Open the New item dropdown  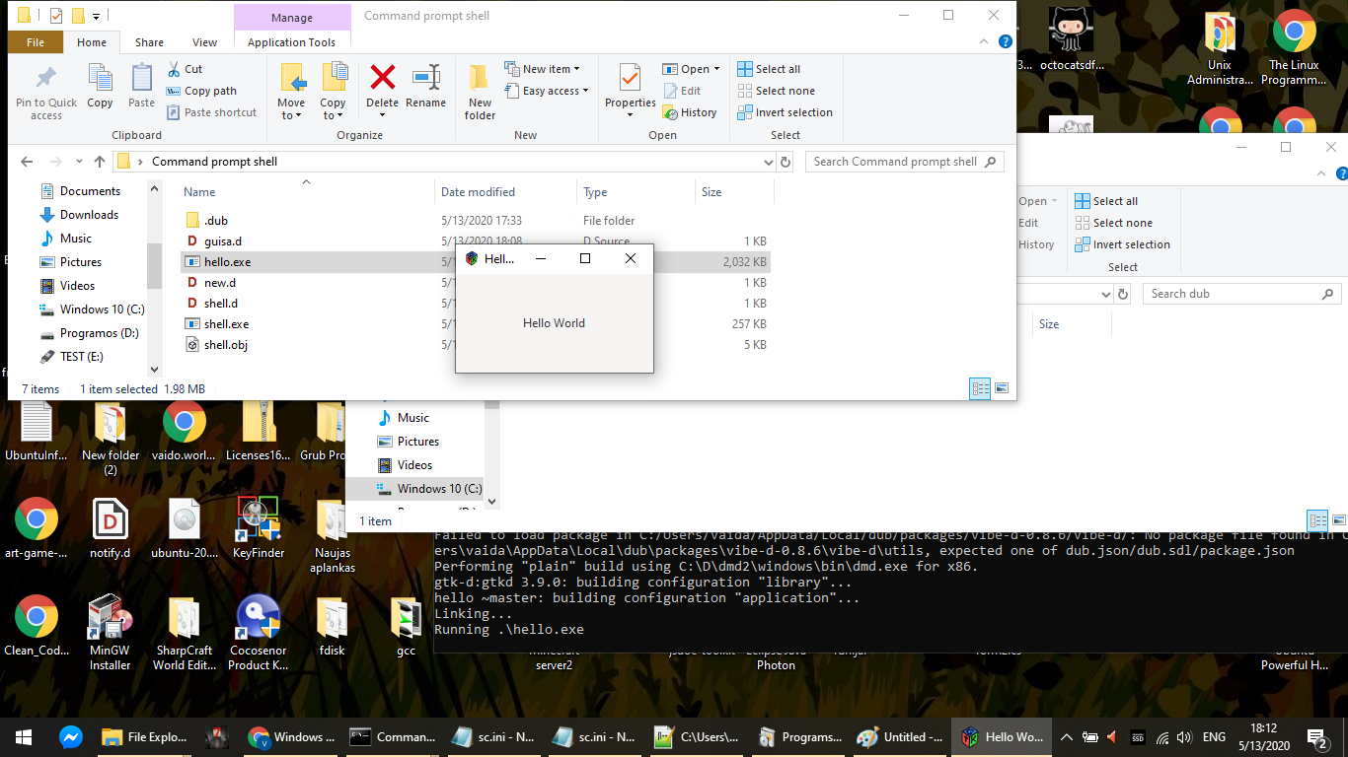(542, 69)
